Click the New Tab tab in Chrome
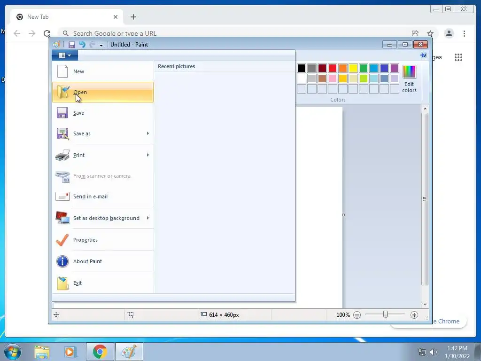The image size is (481, 361). pyautogui.click(x=67, y=17)
